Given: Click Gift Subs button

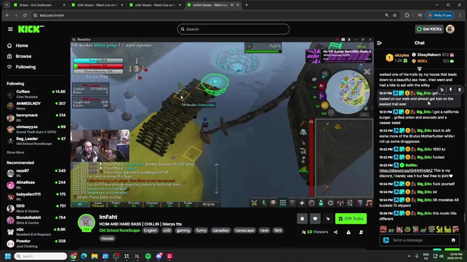Looking at the screenshot, I should (x=351, y=219).
